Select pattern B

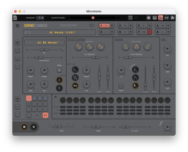point(34,98)
